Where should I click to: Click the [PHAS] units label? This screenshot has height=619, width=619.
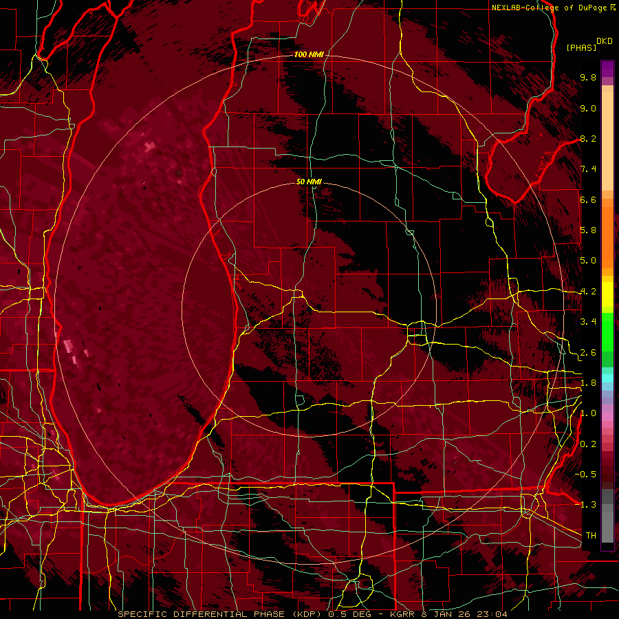pyautogui.click(x=581, y=47)
